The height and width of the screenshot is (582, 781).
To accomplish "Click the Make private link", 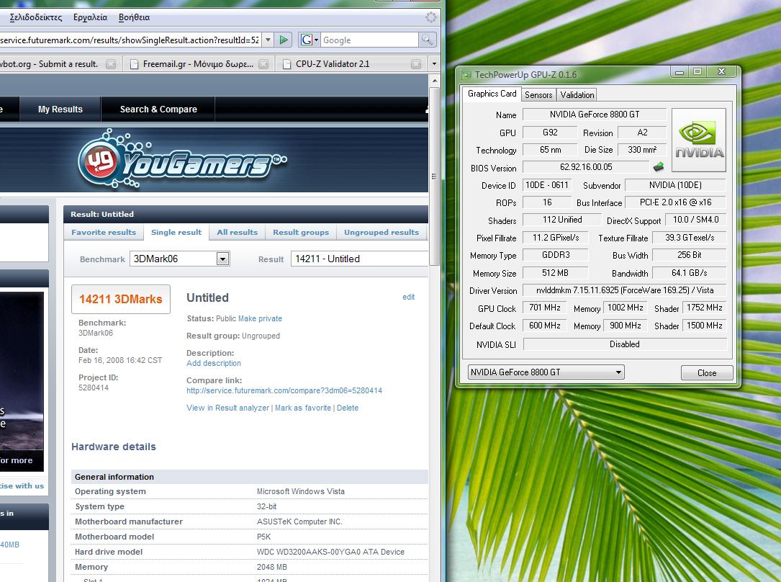I will [x=260, y=318].
